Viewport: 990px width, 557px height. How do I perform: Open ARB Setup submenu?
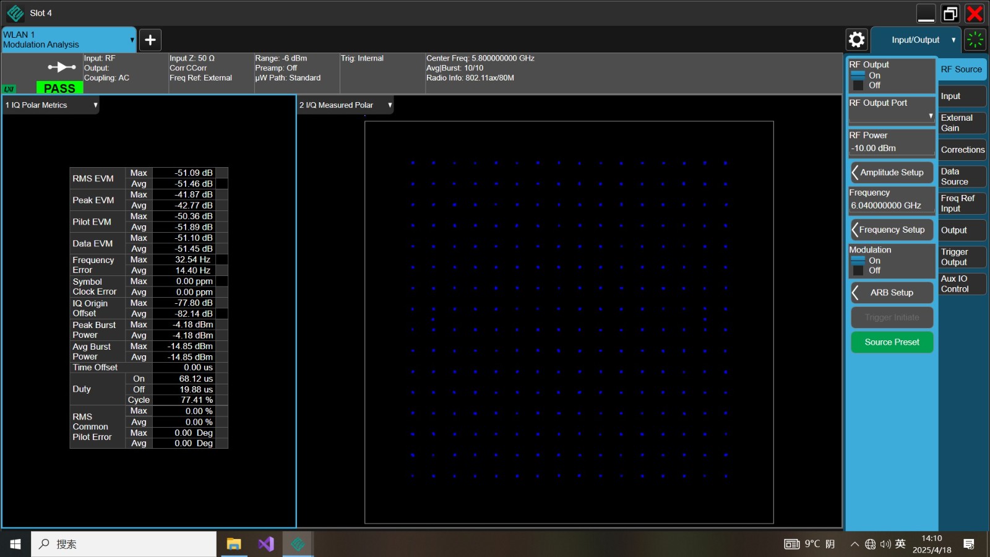click(892, 293)
